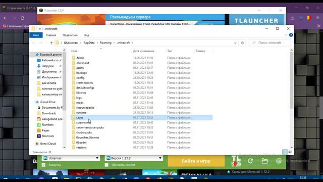Click the server-resource-packs folder icon
The image size is (323, 182).
(74, 127)
